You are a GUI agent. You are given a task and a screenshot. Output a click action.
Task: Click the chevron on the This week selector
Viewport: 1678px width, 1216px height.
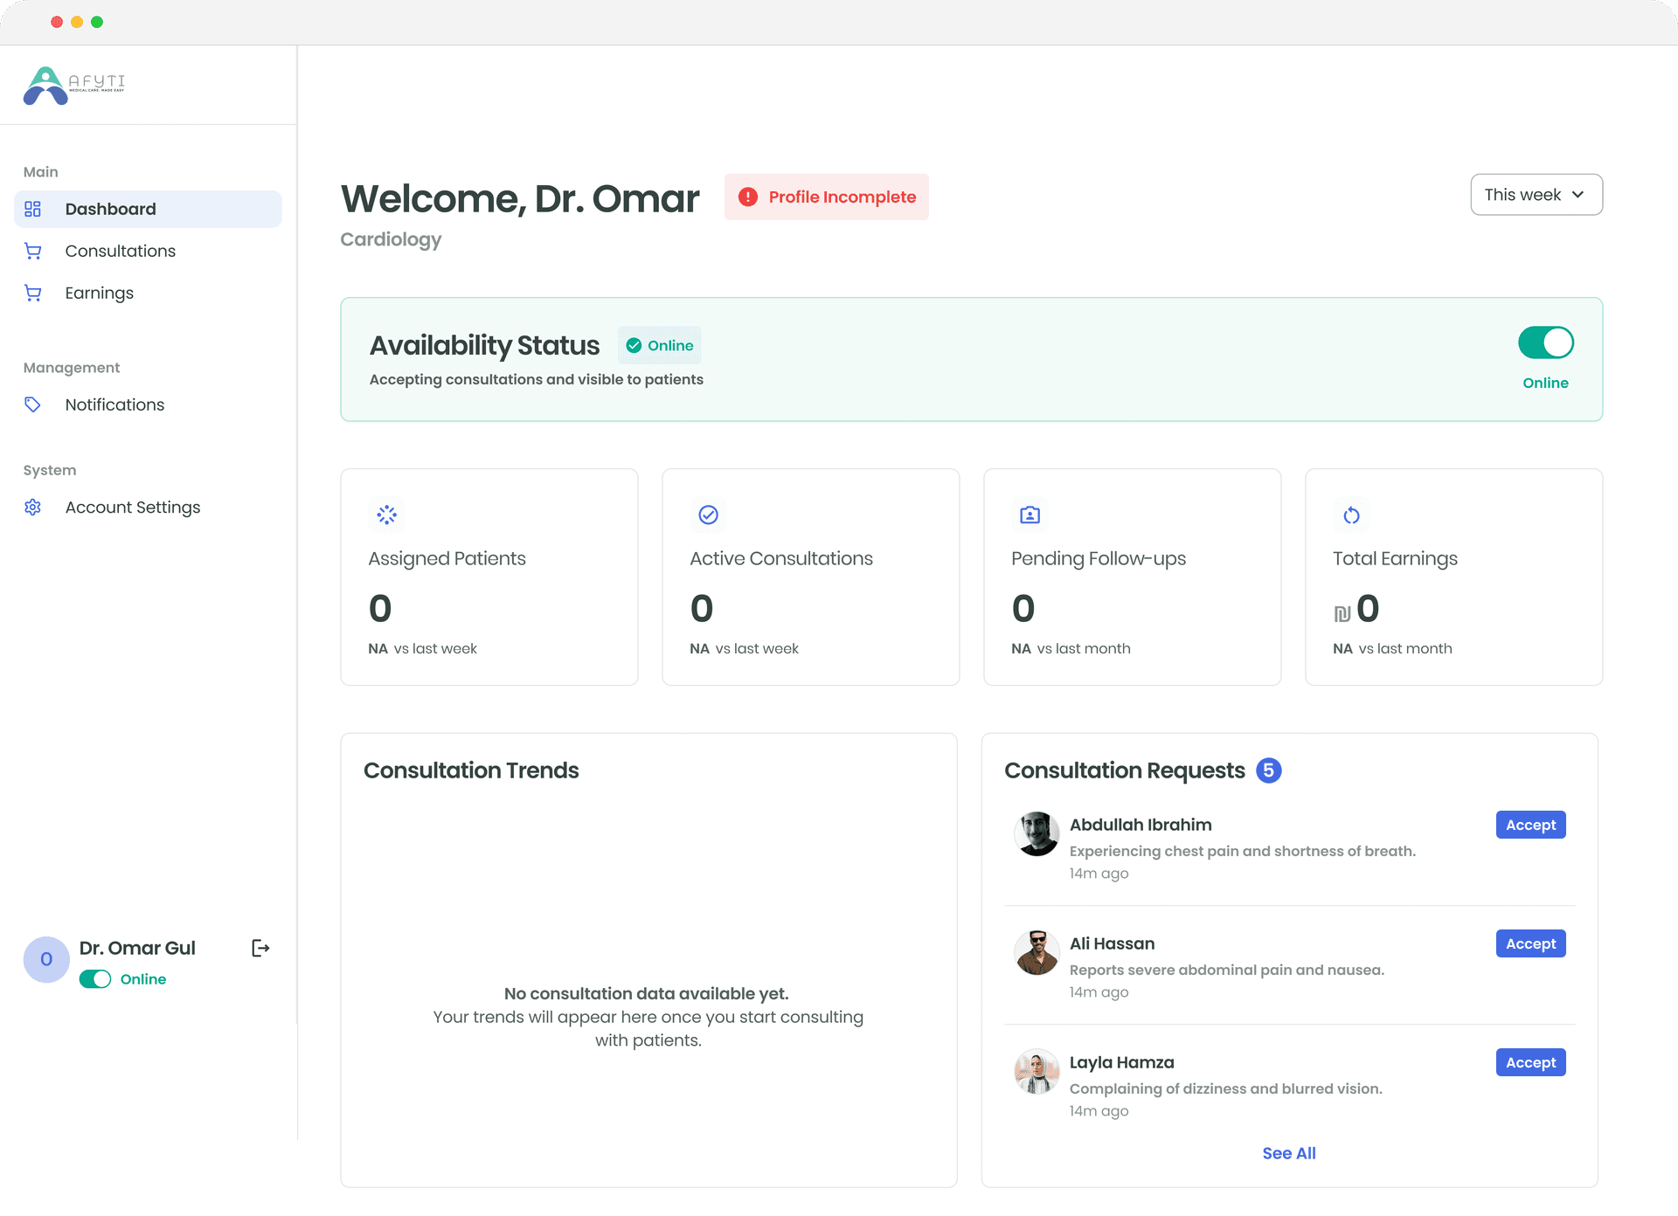coord(1577,195)
